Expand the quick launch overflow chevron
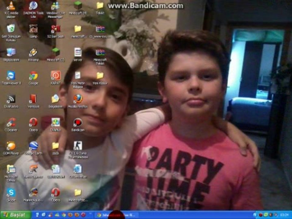 click(91, 214)
